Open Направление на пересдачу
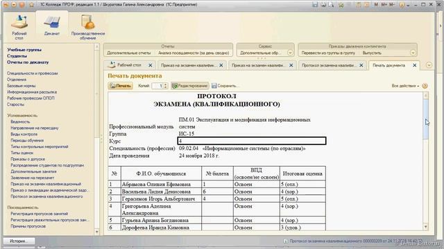Screen dimensions: 444x249 click(x=34, y=128)
